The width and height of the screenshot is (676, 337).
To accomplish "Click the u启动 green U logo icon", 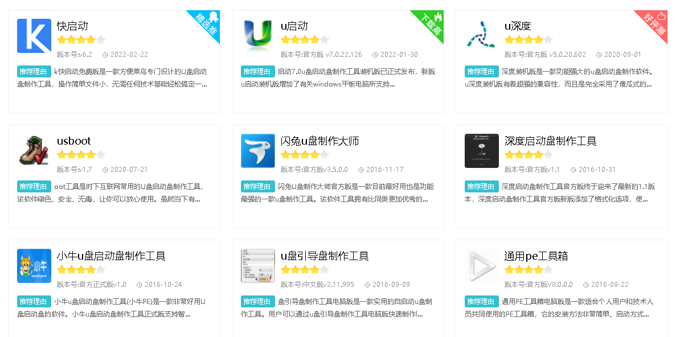I will (258, 36).
